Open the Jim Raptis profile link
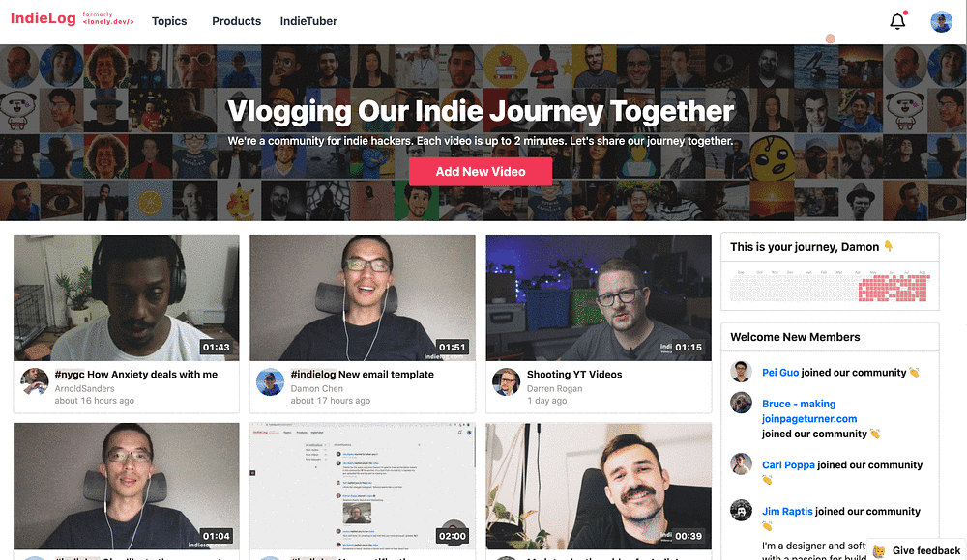The height and width of the screenshot is (560, 967). pyautogui.click(x=787, y=511)
